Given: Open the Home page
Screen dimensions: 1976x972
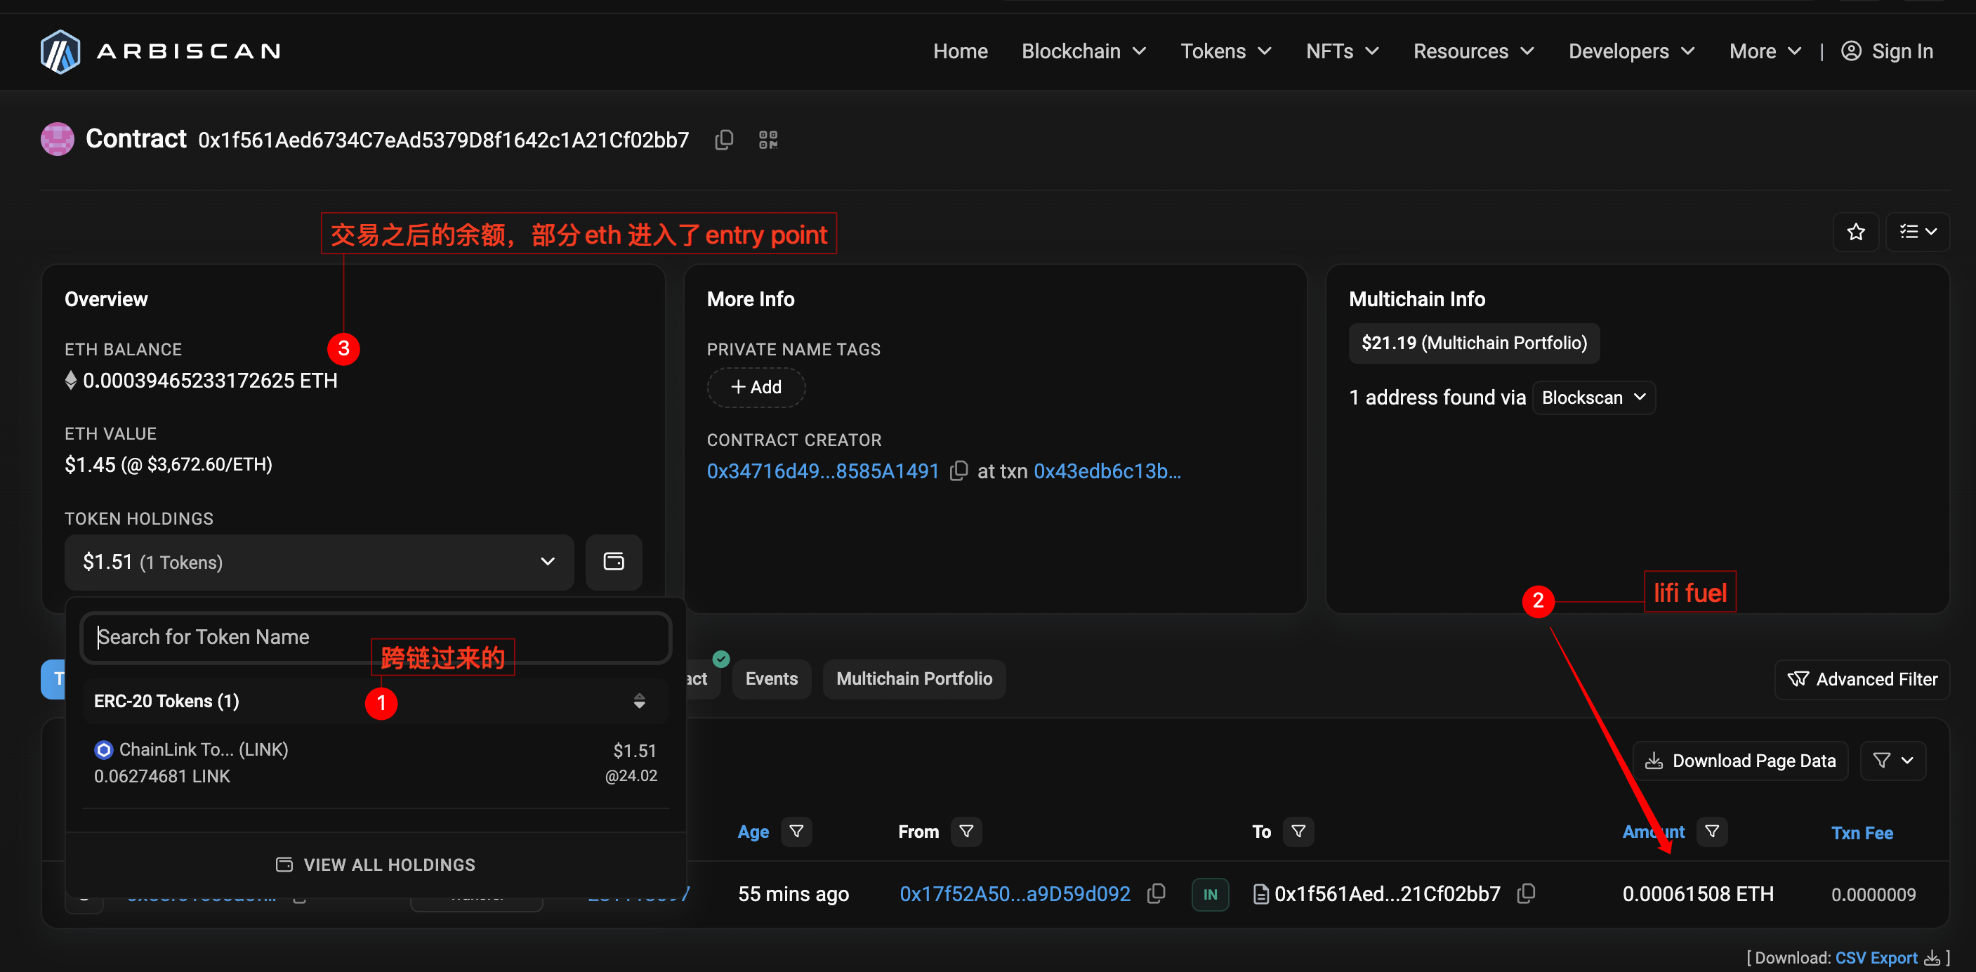Looking at the screenshot, I should tap(961, 51).
